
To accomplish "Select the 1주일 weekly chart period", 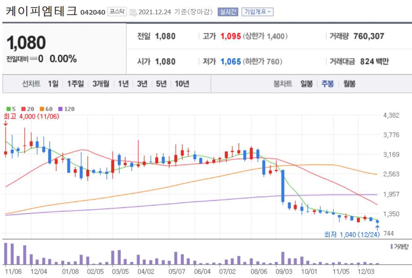I will [x=76, y=84].
